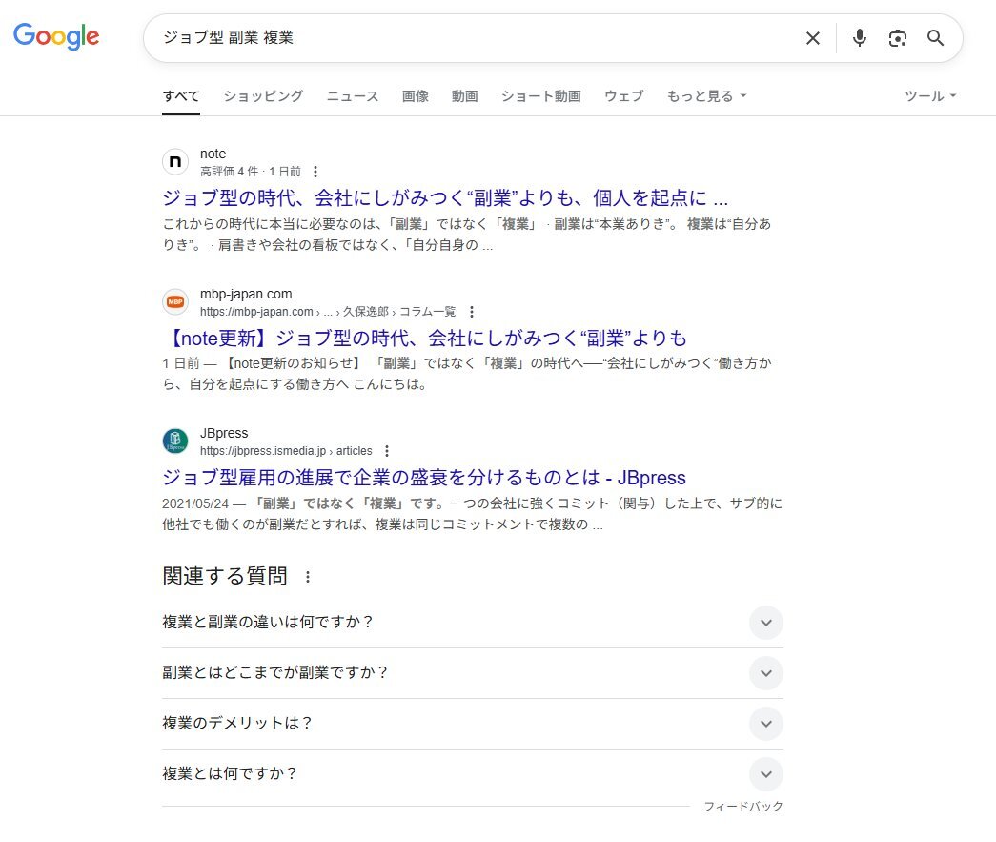This screenshot has height=842, width=996.
Task: Expand the question 複業とは何ですか？
Action: [473, 774]
